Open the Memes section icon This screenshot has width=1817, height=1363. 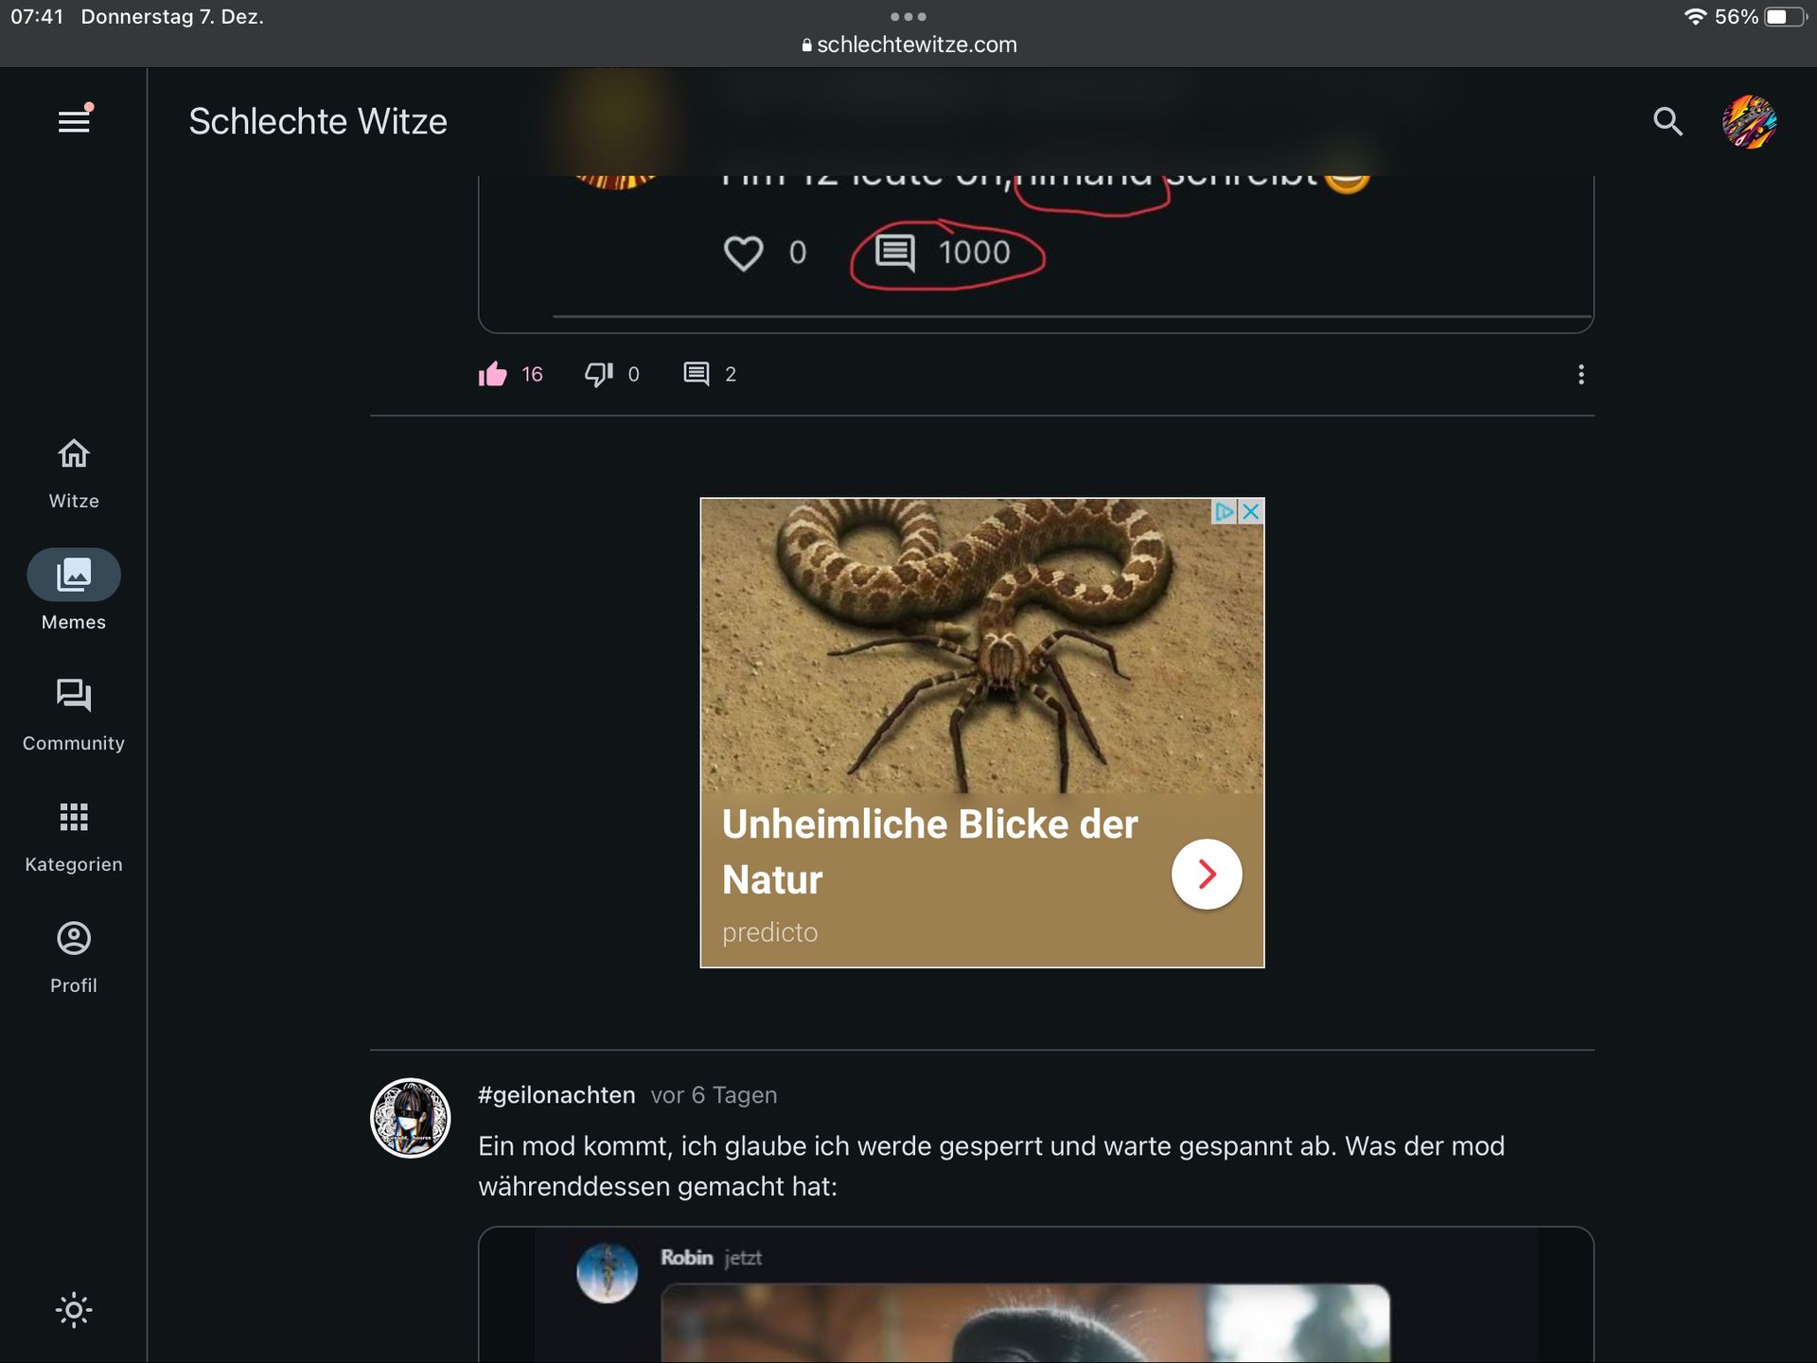coord(73,573)
